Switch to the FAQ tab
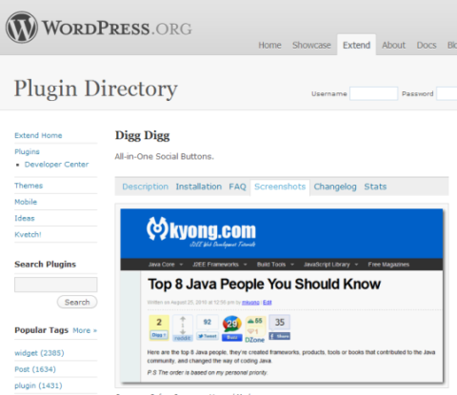 [x=237, y=187]
